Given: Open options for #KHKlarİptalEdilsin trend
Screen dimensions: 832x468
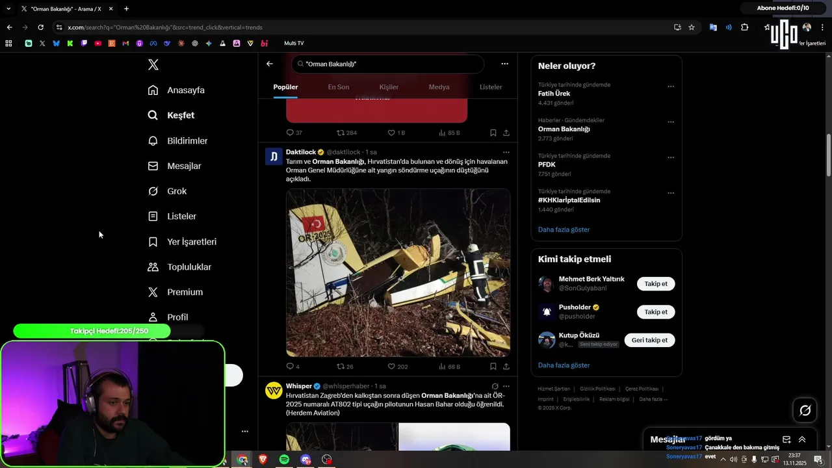Looking at the screenshot, I should pos(671,193).
